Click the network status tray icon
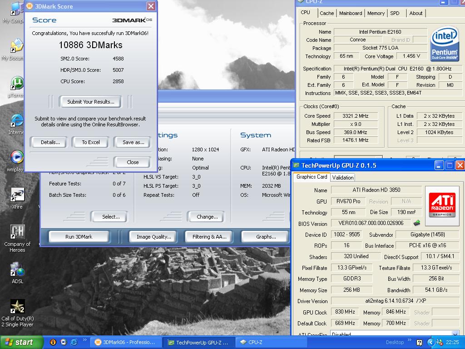465x349 pixels. [440, 343]
